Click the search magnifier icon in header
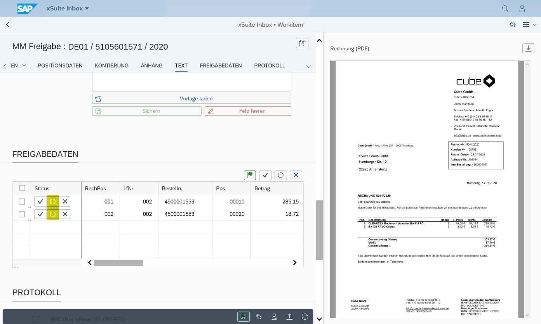Viewport: 541px width, 324px height. [505, 9]
